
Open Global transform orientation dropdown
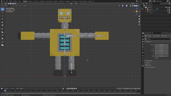tap(63, 3)
